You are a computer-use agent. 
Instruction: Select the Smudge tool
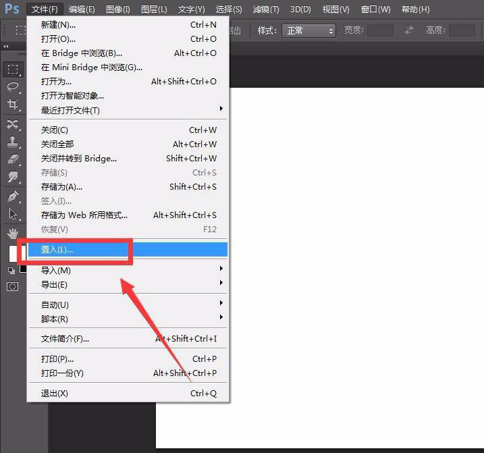click(13, 177)
